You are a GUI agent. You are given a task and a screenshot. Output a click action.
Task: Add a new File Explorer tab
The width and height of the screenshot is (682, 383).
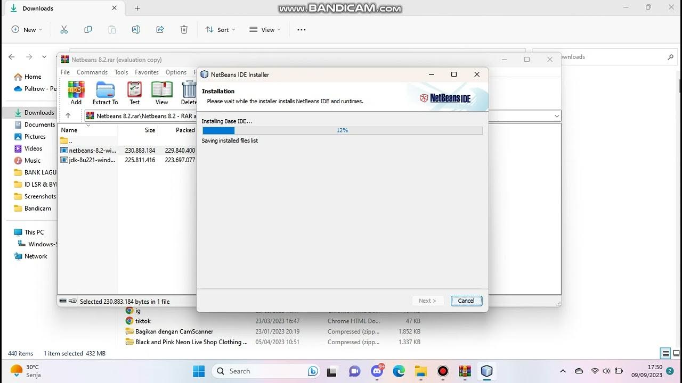(x=137, y=9)
